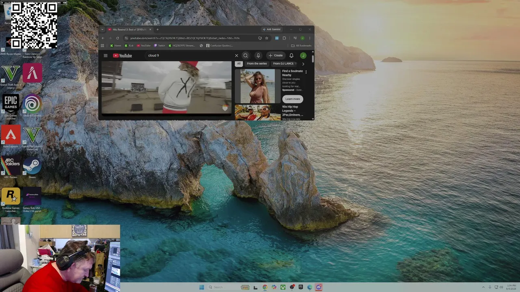520x292 pixels.
Task: Select the From DJ LANCE chip
Action: (284, 64)
